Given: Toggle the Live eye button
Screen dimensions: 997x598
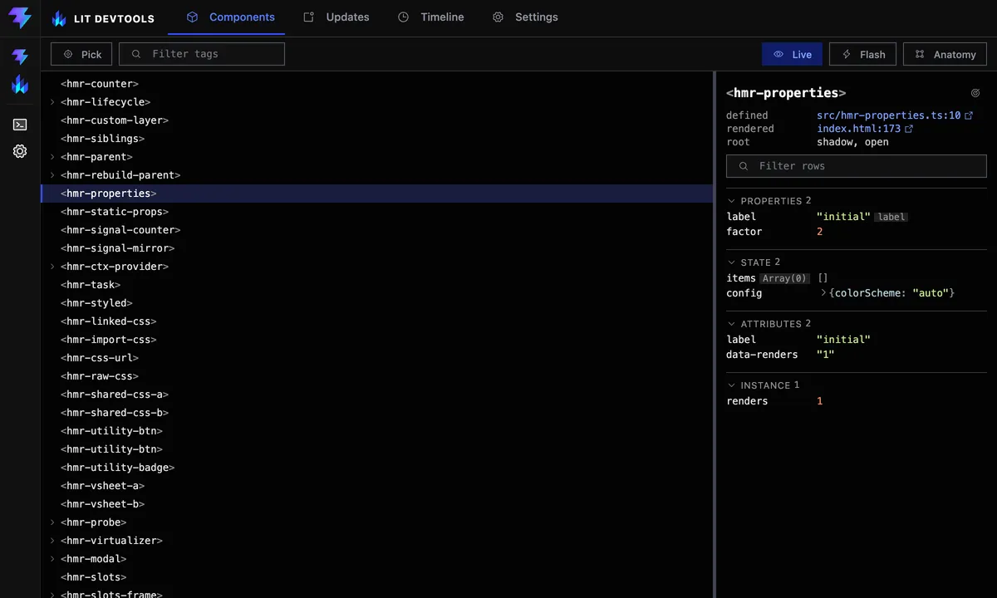Looking at the screenshot, I should [x=793, y=54].
